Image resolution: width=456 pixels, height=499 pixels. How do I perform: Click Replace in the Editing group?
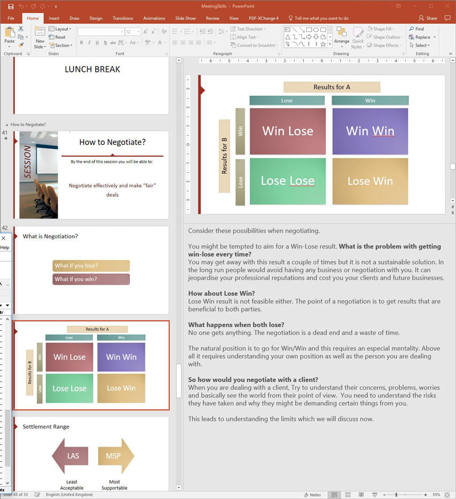click(420, 37)
